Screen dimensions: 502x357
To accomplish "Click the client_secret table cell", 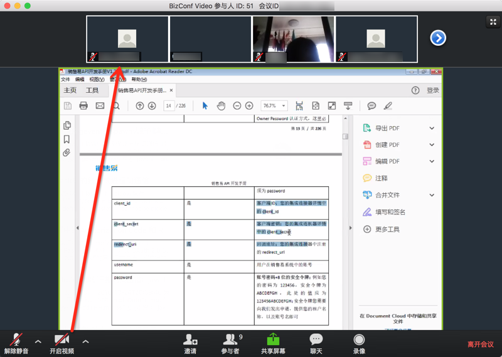I will click(147, 230).
